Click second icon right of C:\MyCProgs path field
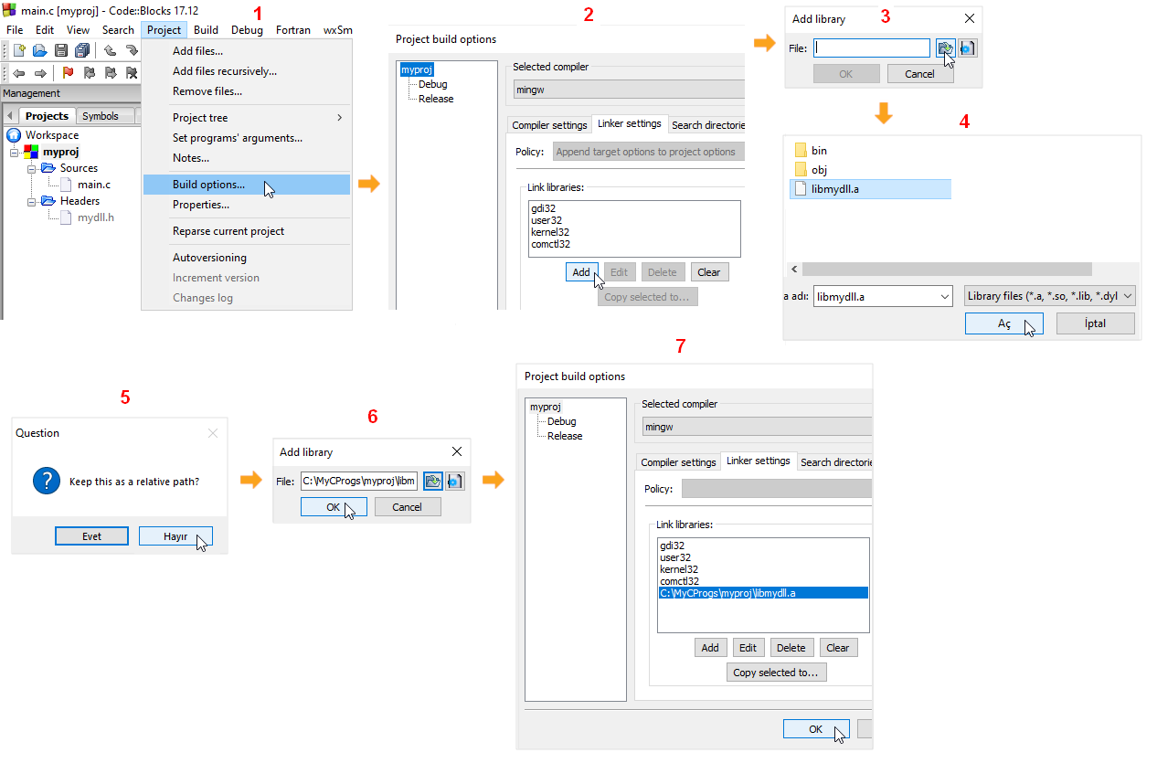Screen dimensions: 1157x763 tap(454, 480)
